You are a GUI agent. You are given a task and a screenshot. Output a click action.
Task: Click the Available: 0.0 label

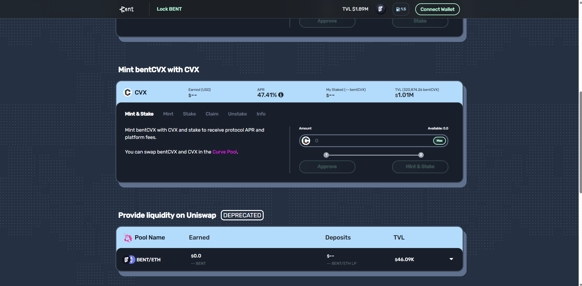pyautogui.click(x=438, y=128)
